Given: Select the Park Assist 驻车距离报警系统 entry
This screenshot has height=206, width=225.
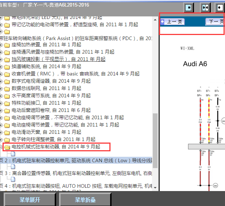Looking at the screenshot, I should (x=76, y=38).
